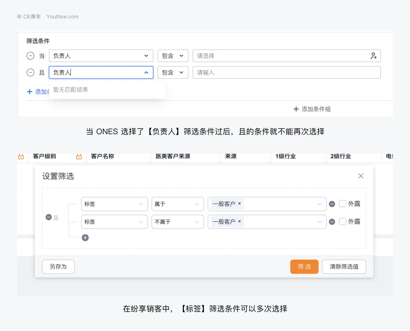This screenshot has height=331, width=410.
Task: Click 清除筛选值 to clear filter values
Action: tap(344, 267)
